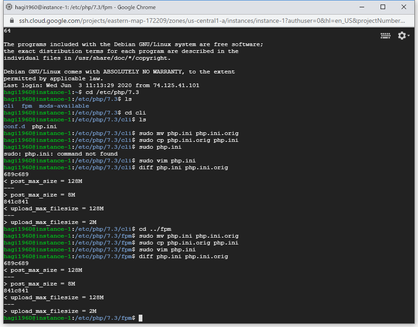Click 'cd /etc/php/7.3' command text

pyautogui.click(x=112, y=92)
